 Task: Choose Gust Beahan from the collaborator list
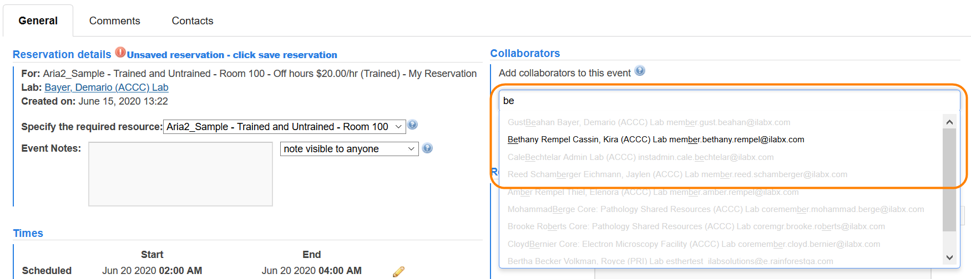[x=649, y=122]
